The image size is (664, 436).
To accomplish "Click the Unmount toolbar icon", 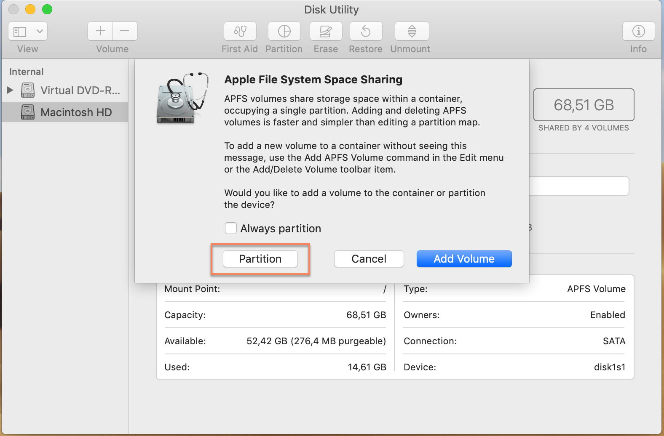I will pyautogui.click(x=412, y=31).
